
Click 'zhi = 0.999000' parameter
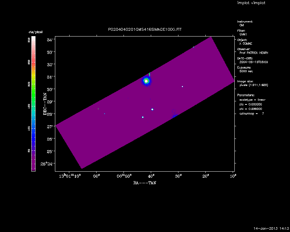[251, 109]
